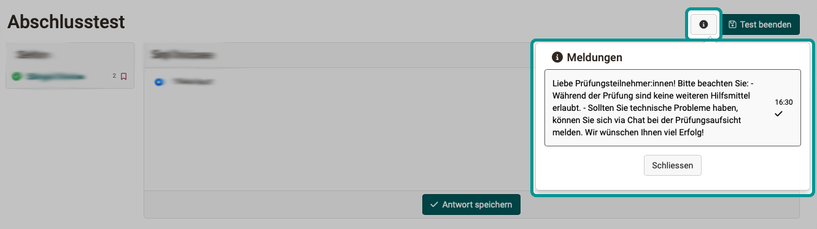Select the blurred section item in left panel
The width and height of the screenshot is (817, 229).
coord(54,77)
